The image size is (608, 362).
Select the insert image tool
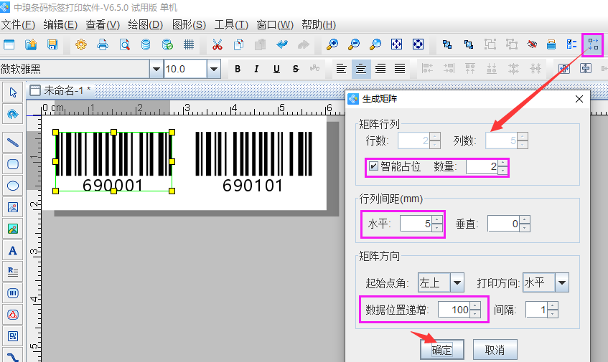tap(13, 207)
